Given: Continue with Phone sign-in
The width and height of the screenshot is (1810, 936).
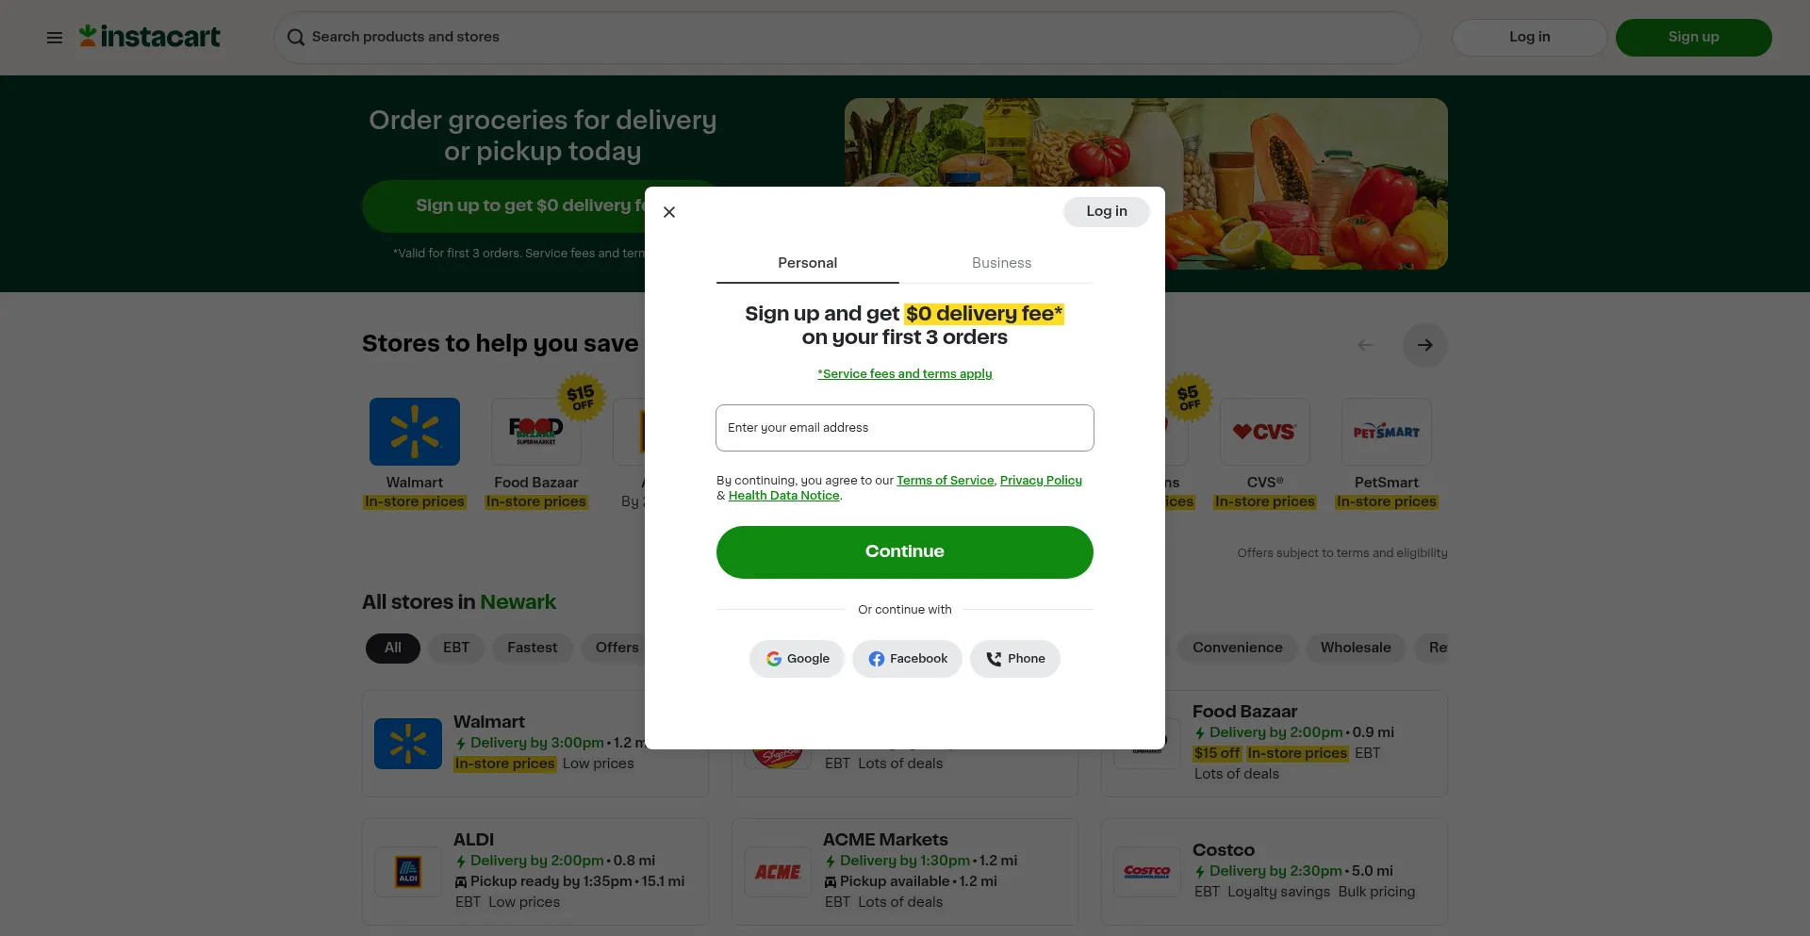Looking at the screenshot, I should click(x=1014, y=659).
